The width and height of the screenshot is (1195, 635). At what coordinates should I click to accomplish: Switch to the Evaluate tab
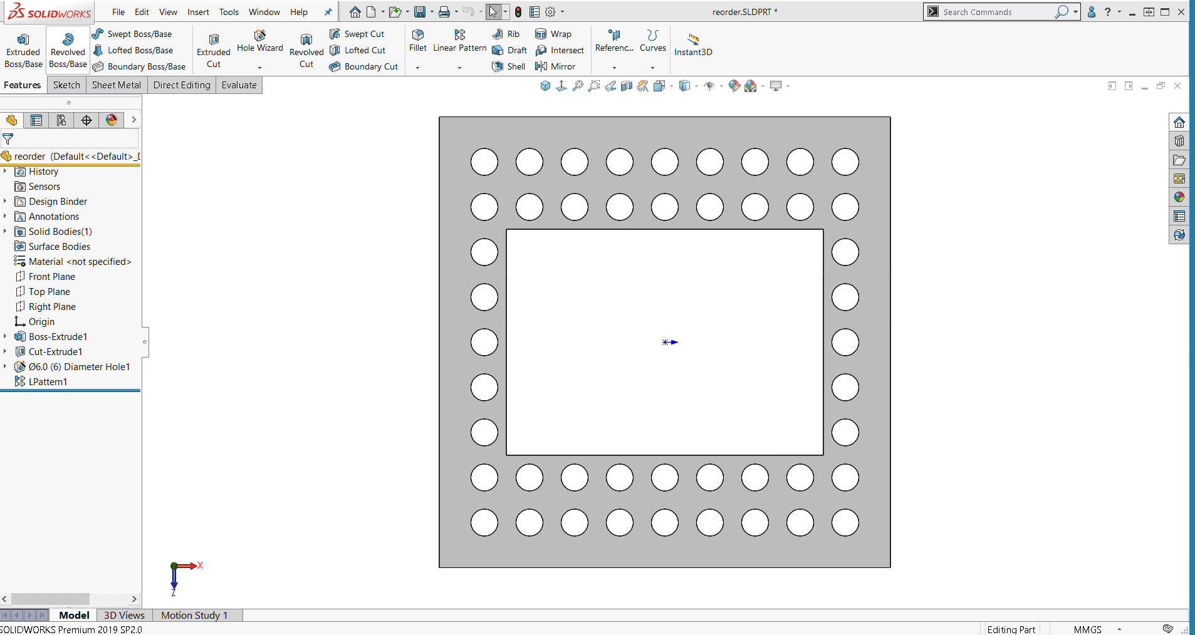[239, 85]
